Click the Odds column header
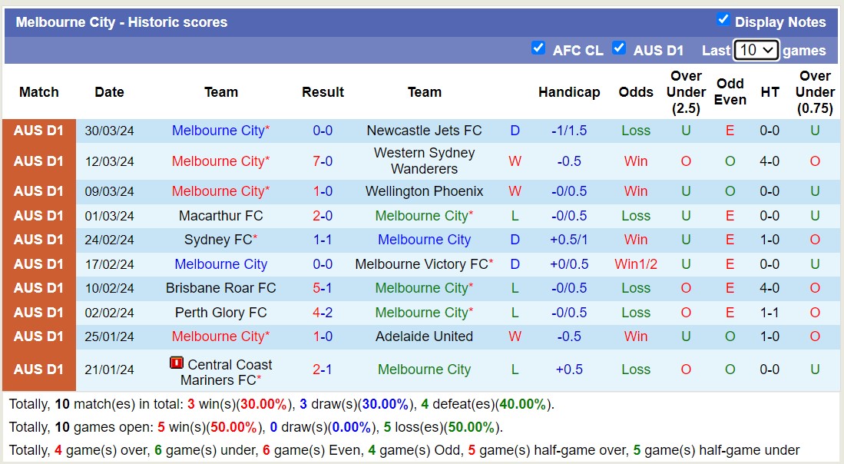844x464 pixels. click(636, 91)
